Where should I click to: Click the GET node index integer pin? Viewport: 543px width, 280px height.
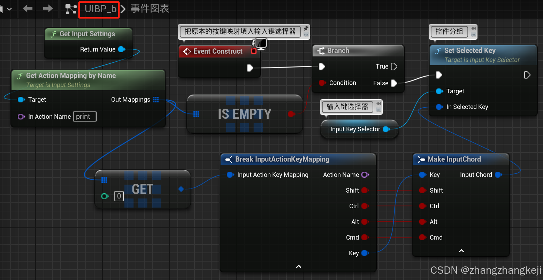105,196
